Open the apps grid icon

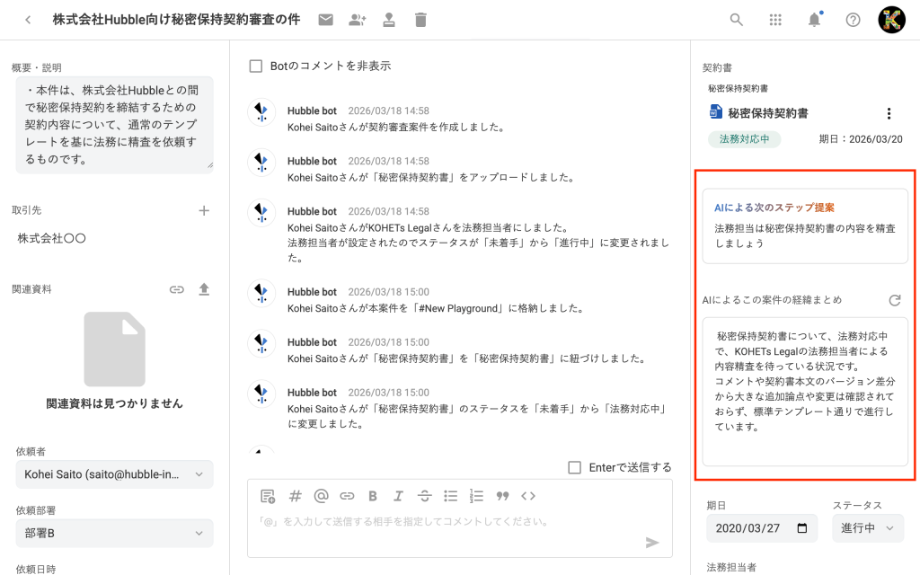coord(775,20)
